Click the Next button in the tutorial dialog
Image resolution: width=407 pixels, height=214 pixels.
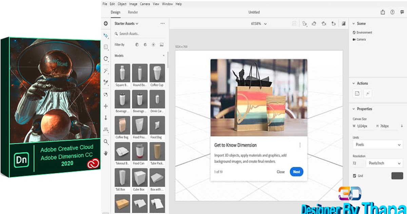(296, 172)
